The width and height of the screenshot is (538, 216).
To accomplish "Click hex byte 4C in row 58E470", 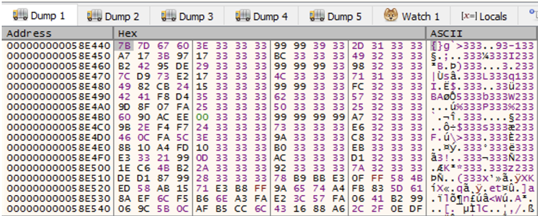I will tap(280, 77).
